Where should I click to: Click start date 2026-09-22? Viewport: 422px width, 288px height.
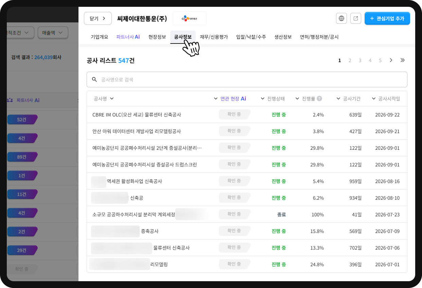pos(387,115)
